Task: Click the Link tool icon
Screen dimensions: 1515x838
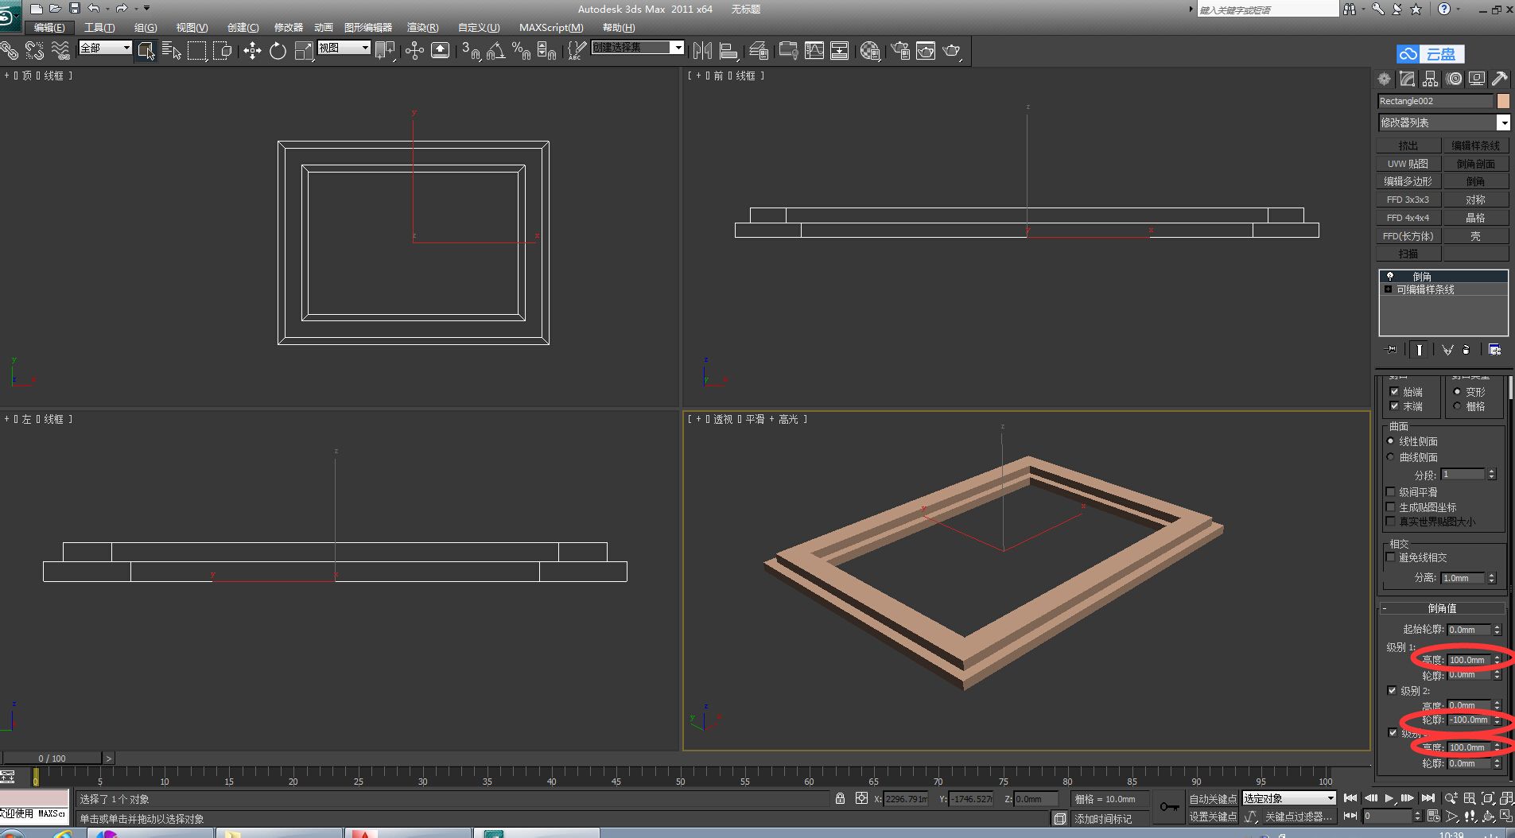Action: (9, 51)
